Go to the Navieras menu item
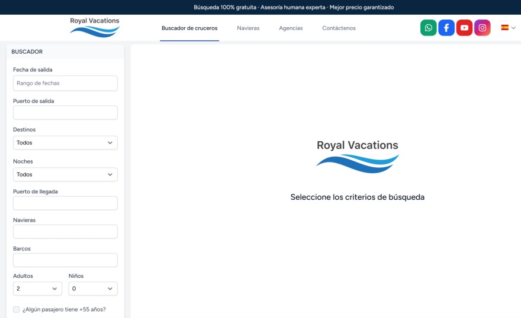 tap(248, 28)
